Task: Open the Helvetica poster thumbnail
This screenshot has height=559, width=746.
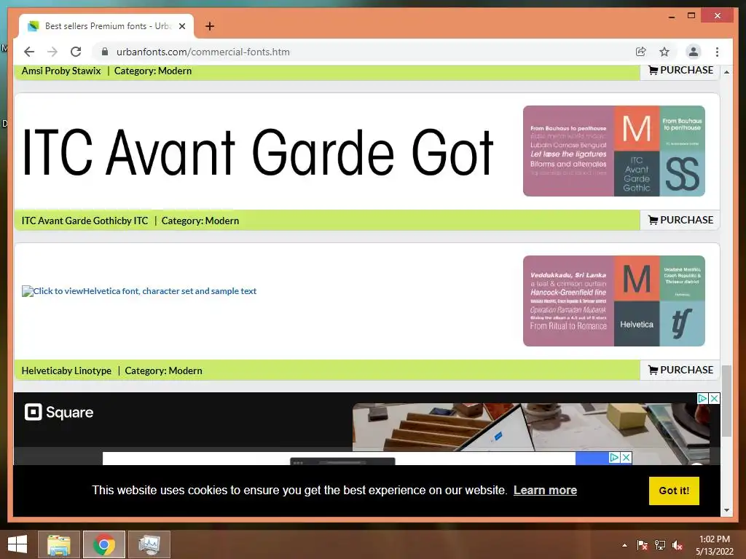Action: tap(613, 301)
